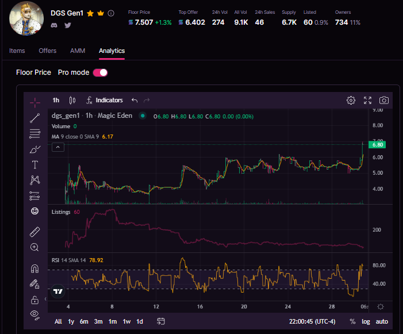This screenshot has width=403, height=334.
Task: Redo the chart action
Action: [147, 100]
